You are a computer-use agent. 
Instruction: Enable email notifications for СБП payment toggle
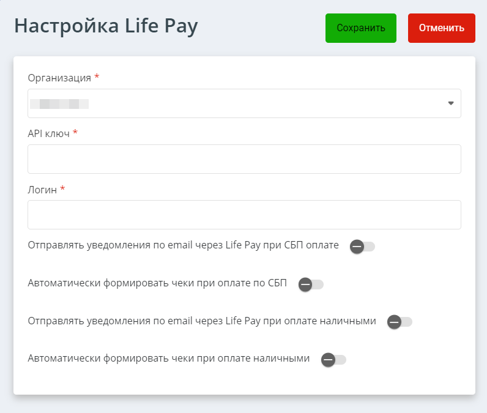click(x=362, y=247)
